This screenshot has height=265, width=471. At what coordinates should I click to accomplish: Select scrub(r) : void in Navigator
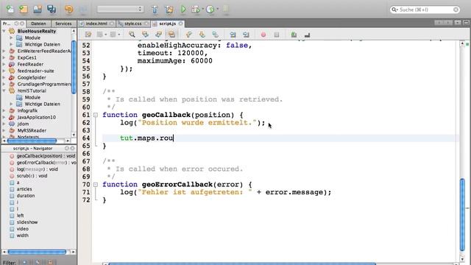32,175
